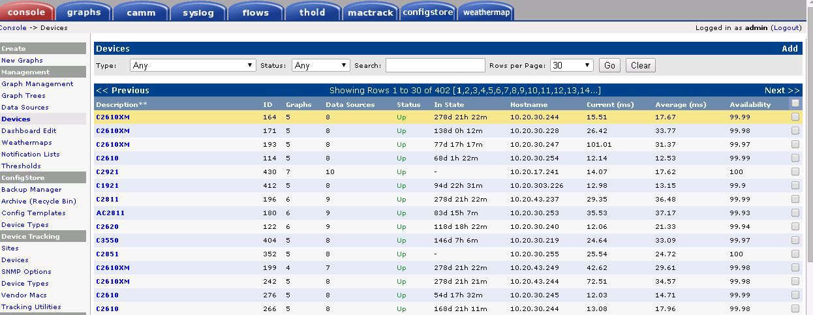
Task: Sort by Status column header
Action: 408,104
